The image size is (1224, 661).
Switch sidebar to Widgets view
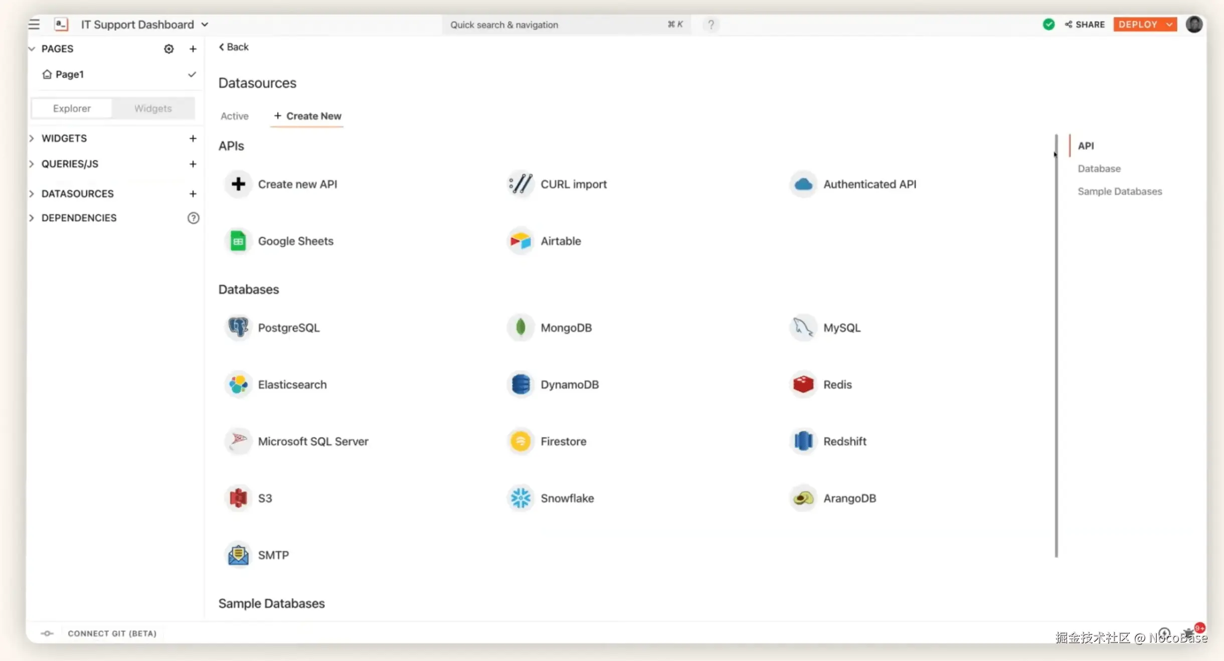point(153,108)
